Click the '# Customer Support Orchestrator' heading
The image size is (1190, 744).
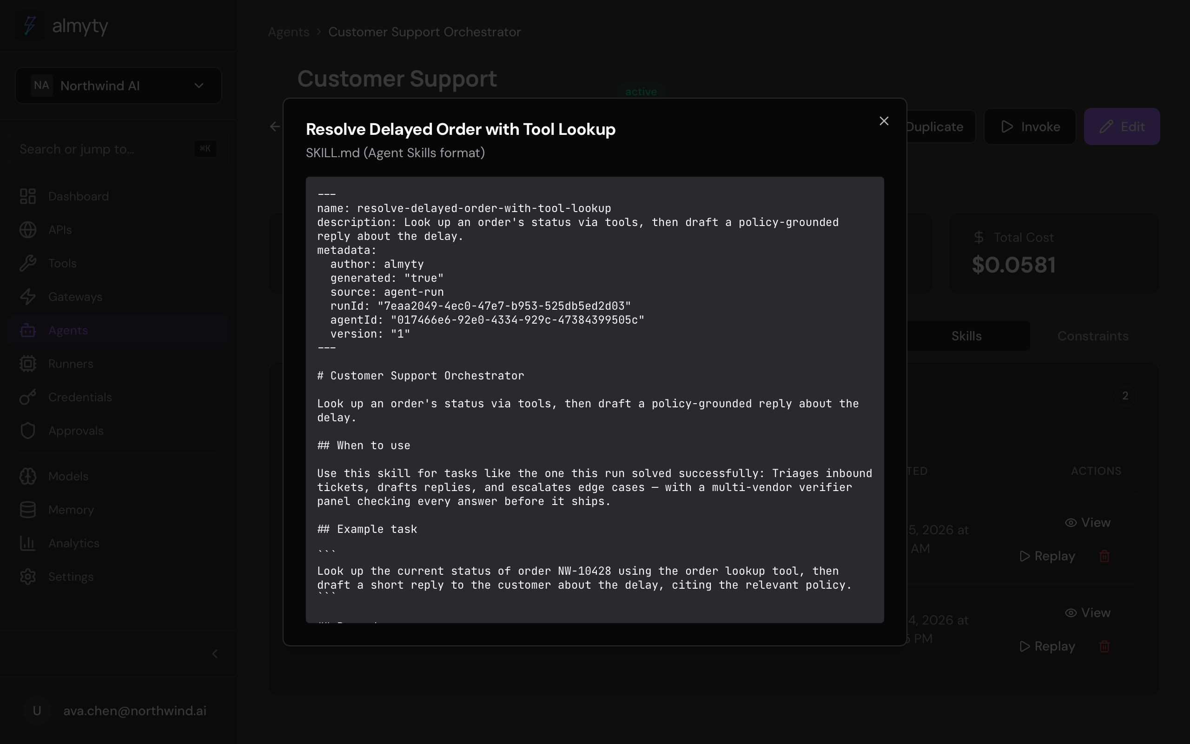[420, 375]
